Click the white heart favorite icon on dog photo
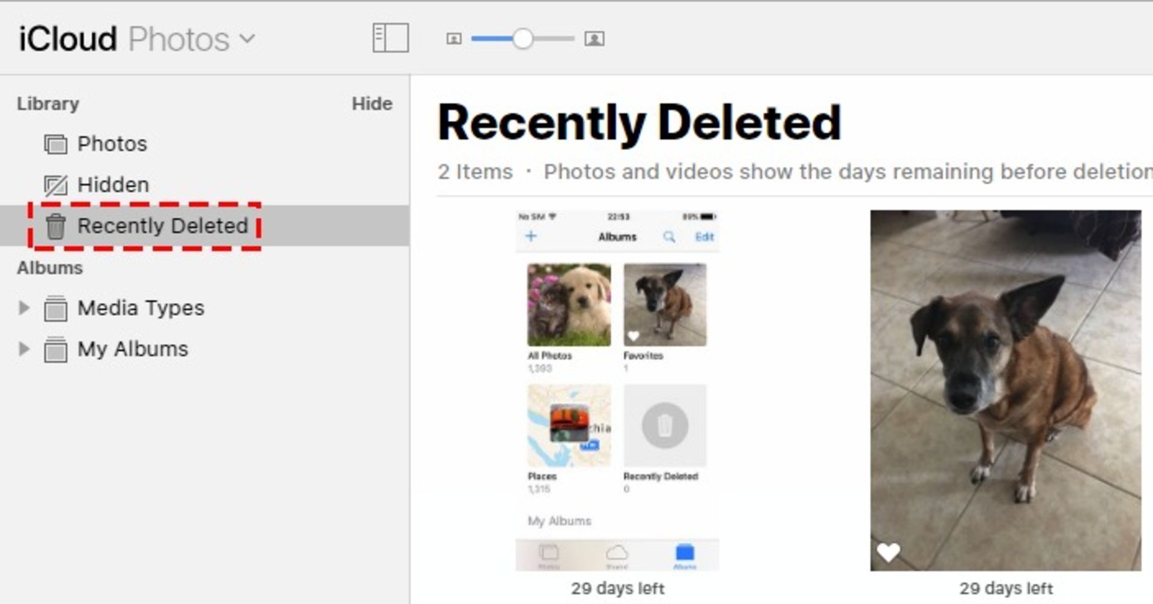The image size is (1153, 604). [x=888, y=552]
